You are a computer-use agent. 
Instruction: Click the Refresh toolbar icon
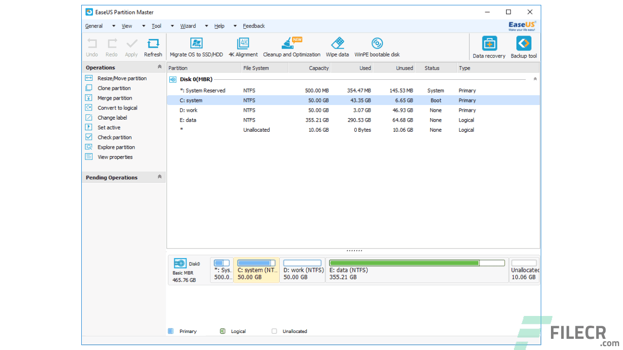coord(153,46)
